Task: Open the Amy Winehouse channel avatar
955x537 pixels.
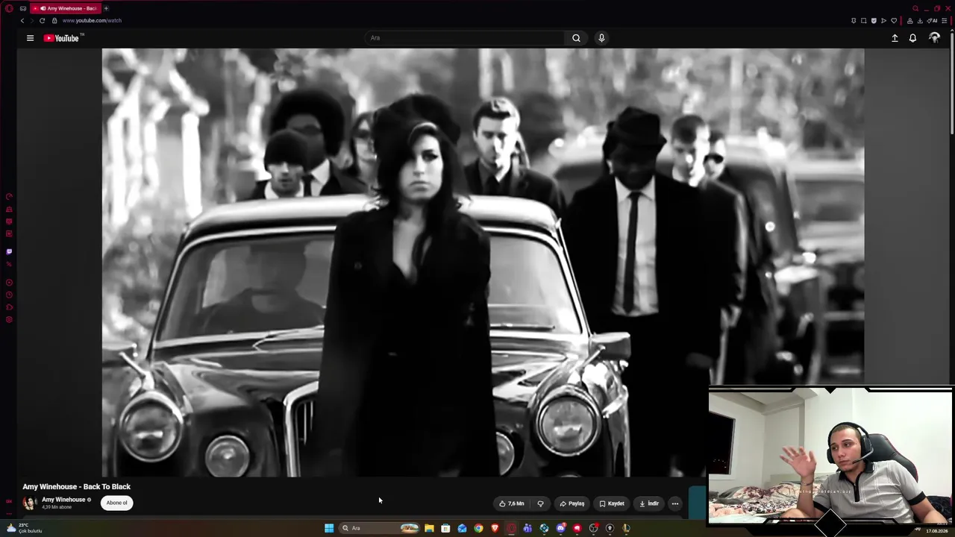Action: click(29, 503)
